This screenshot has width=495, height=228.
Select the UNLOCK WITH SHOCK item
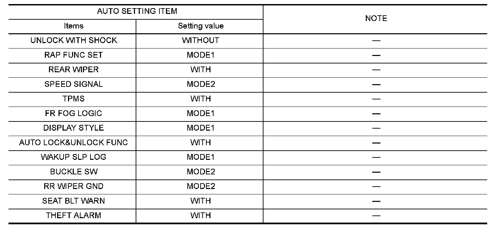[73, 40]
